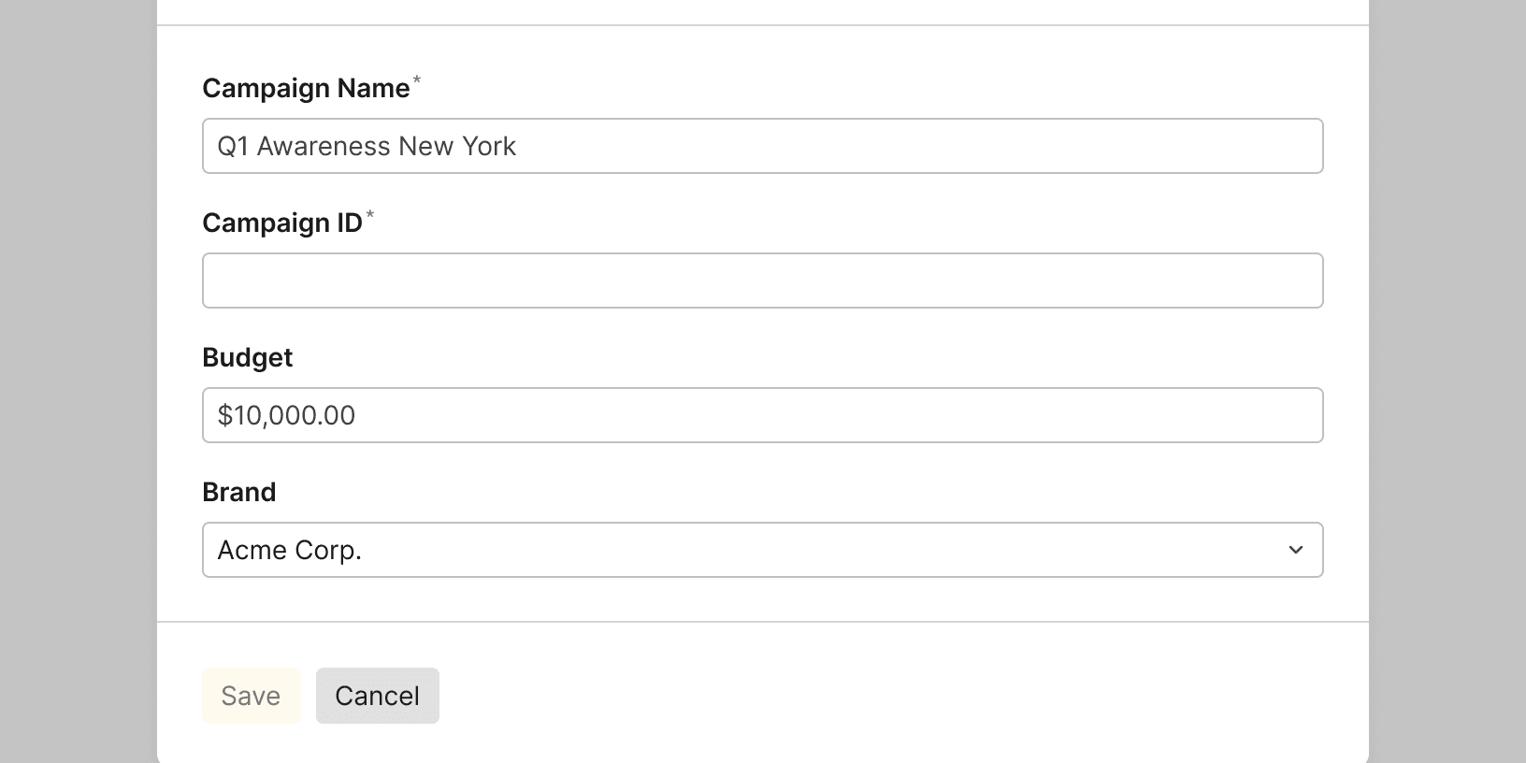
Task: Click the Brand dropdown chevron arrow
Action: 1295,550
